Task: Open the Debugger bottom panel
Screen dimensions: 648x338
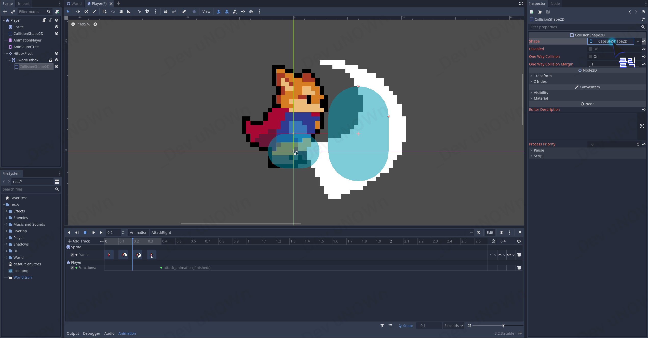Action: [x=91, y=333]
